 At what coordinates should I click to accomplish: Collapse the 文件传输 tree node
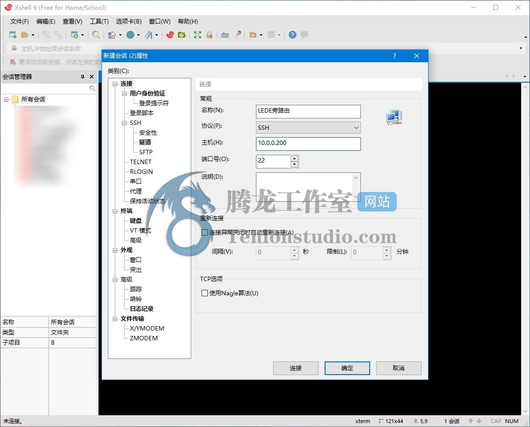click(115, 319)
